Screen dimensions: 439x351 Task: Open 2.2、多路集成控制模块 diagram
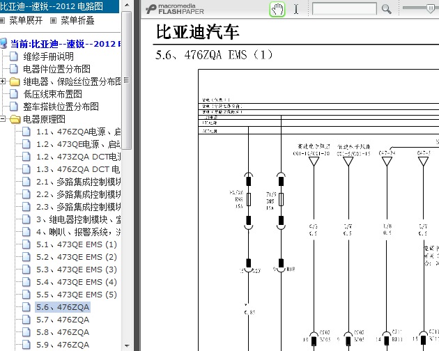click(x=78, y=194)
